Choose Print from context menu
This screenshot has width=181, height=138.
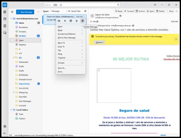point(70,72)
